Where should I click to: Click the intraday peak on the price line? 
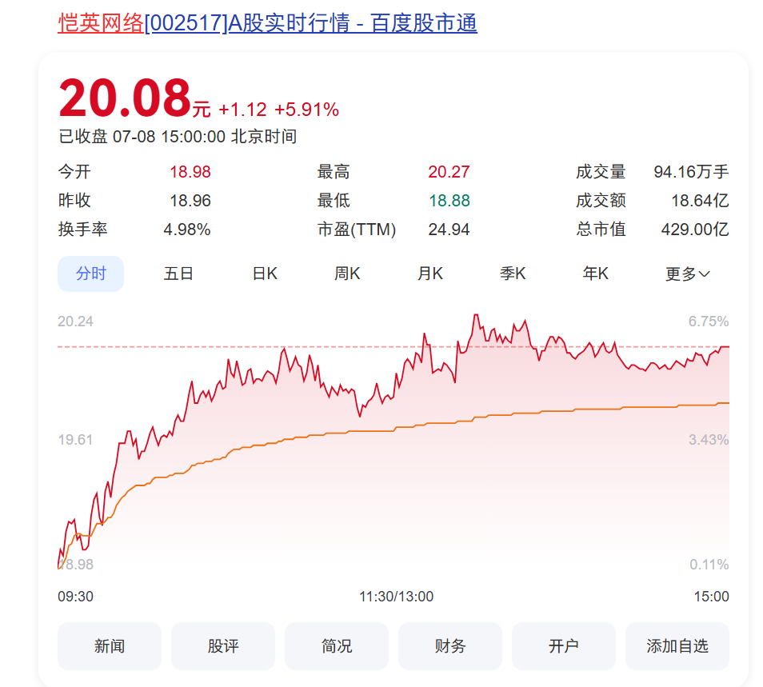point(476,315)
